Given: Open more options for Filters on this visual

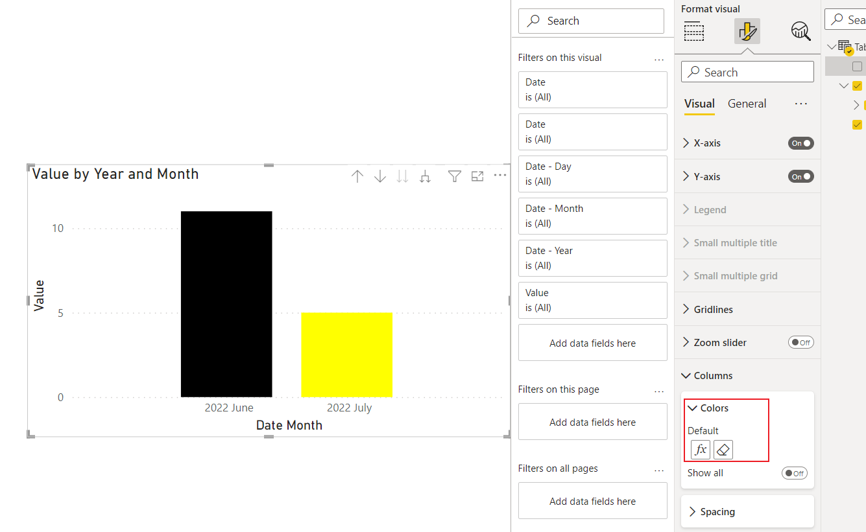Looking at the screenshot, I should [x=659, y=59].
